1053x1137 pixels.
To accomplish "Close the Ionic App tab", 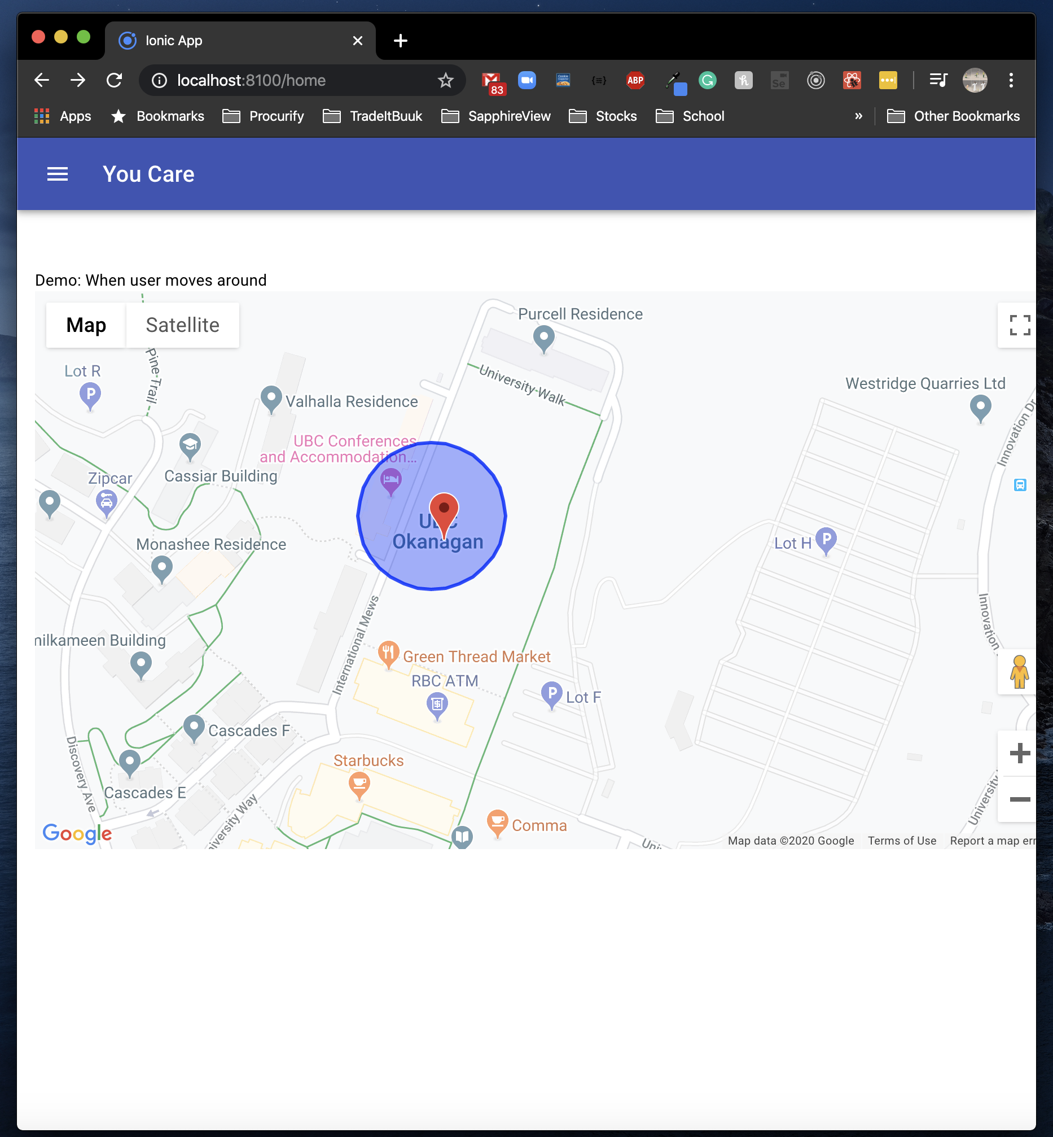I will (358, 41).
